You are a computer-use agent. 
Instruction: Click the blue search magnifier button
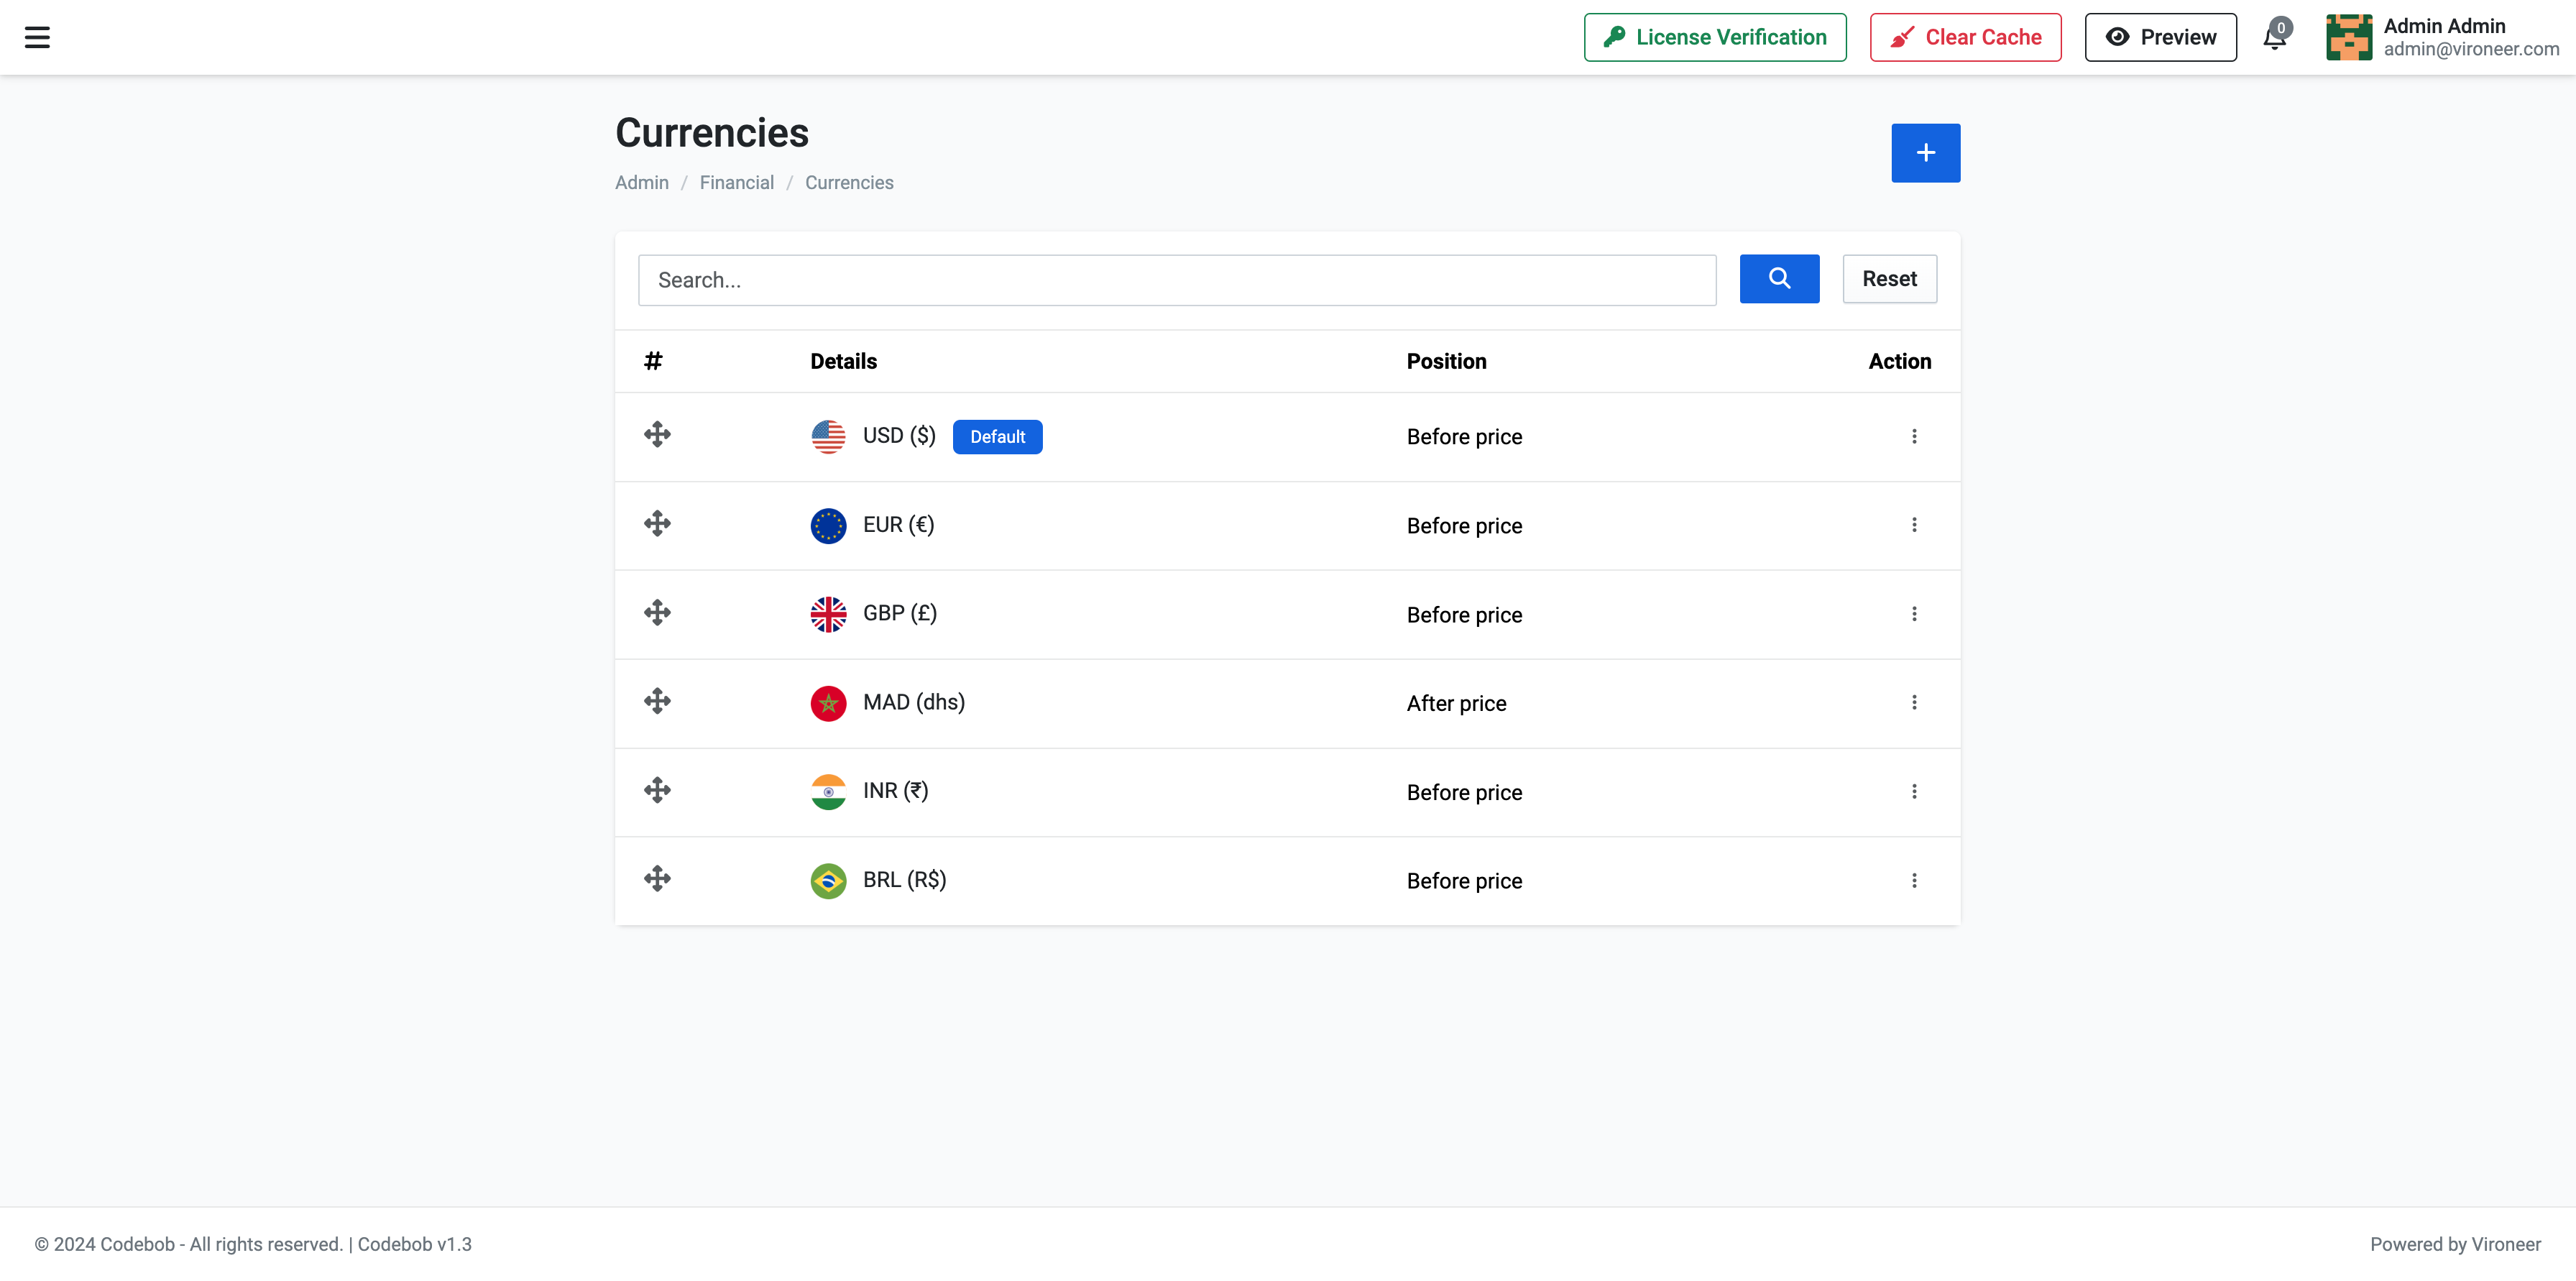point(1779,279)
